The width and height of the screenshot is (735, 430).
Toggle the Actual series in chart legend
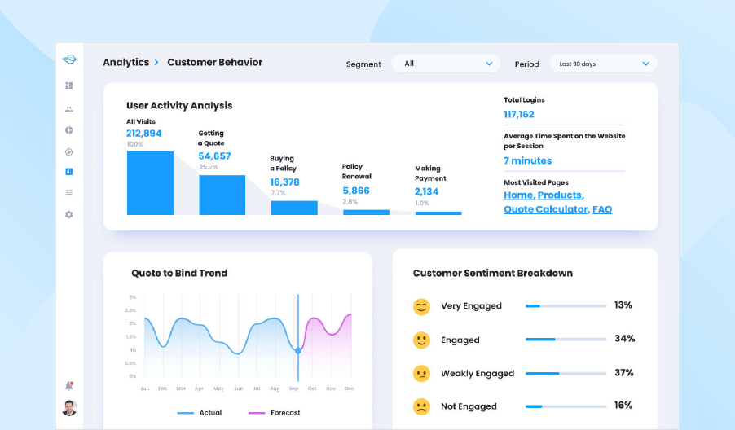pyautogui.click(x=200, y=413)
